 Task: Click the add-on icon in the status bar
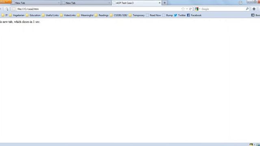[251, 145]
